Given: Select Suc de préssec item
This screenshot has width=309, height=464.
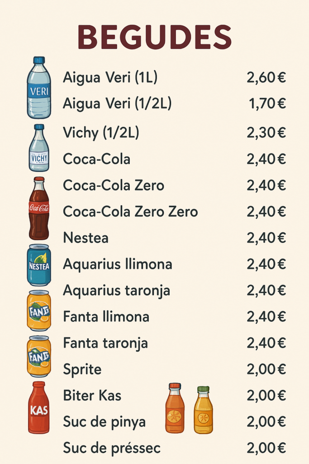Looking at the screenshot, I should (x=112, y=449).
